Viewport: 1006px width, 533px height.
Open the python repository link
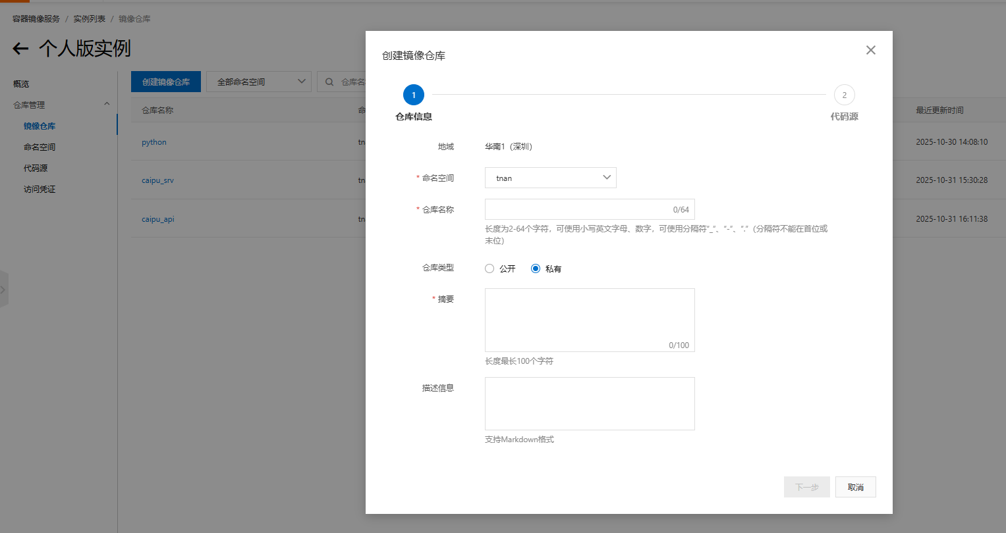[154, 141]
